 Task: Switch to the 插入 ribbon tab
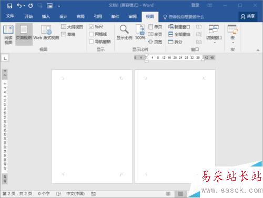46,16
